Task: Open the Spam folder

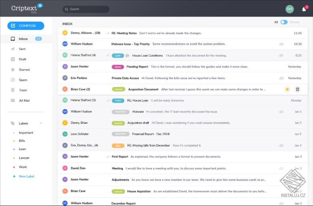Action: 23,80
